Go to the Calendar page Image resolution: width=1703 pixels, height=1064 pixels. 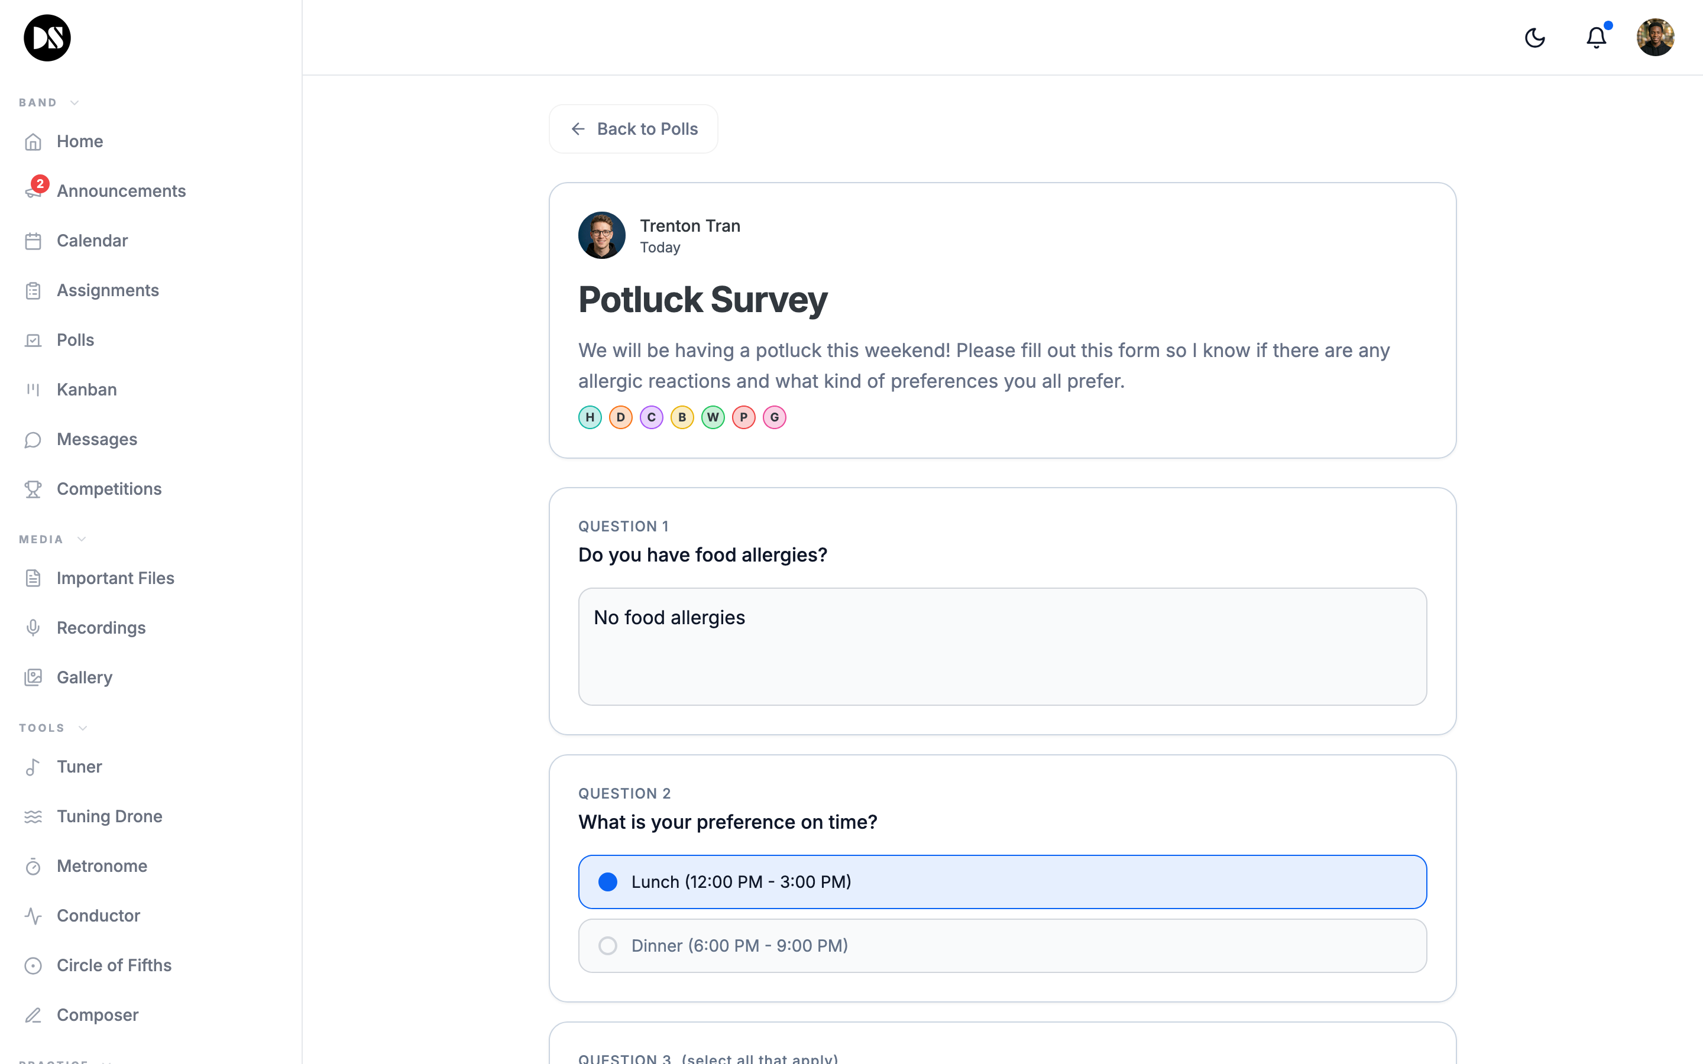[92, 240]
